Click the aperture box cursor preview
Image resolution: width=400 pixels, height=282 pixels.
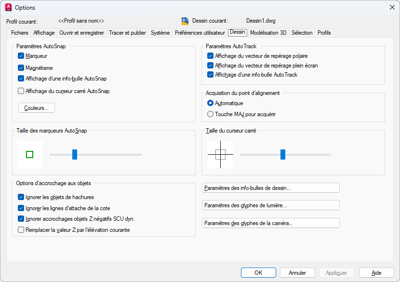(x=220, y=154)
